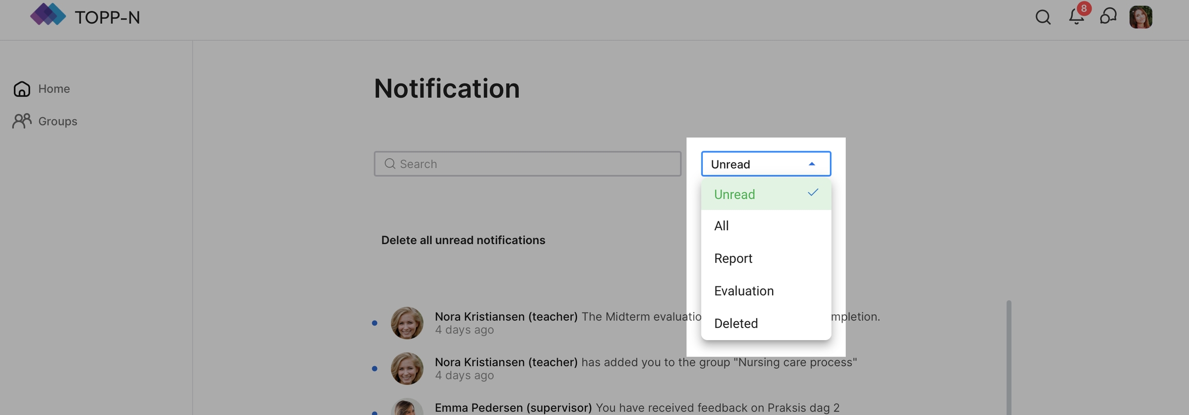The width and height of the screenshot is (1189, 415).
Task: Open Nora Kristiansen's avatar on Midterm evaluation notification
Action: point(407,323)
